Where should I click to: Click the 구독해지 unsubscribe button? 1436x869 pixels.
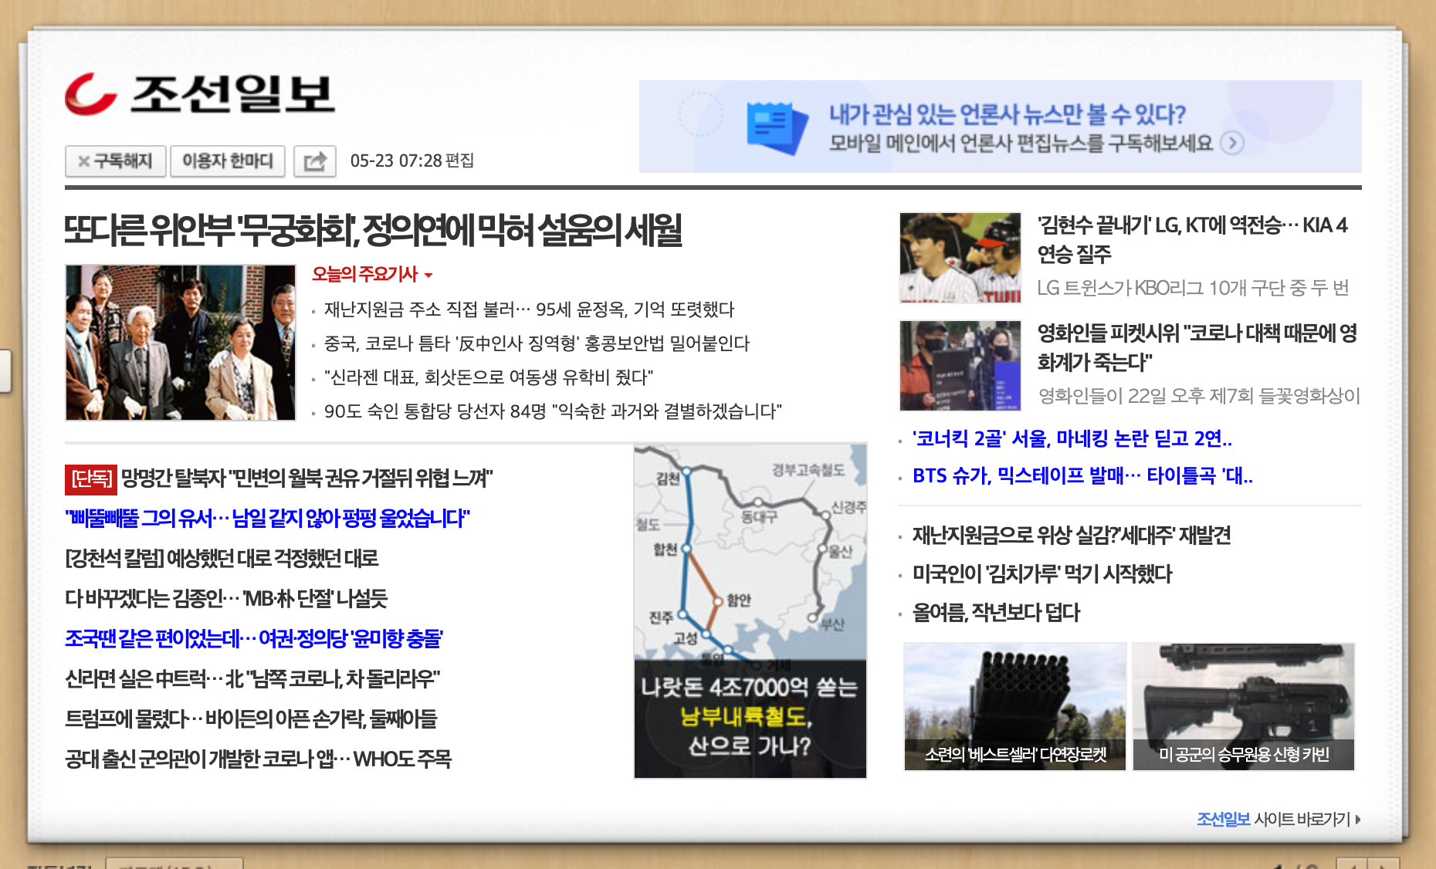click(115, 161)
